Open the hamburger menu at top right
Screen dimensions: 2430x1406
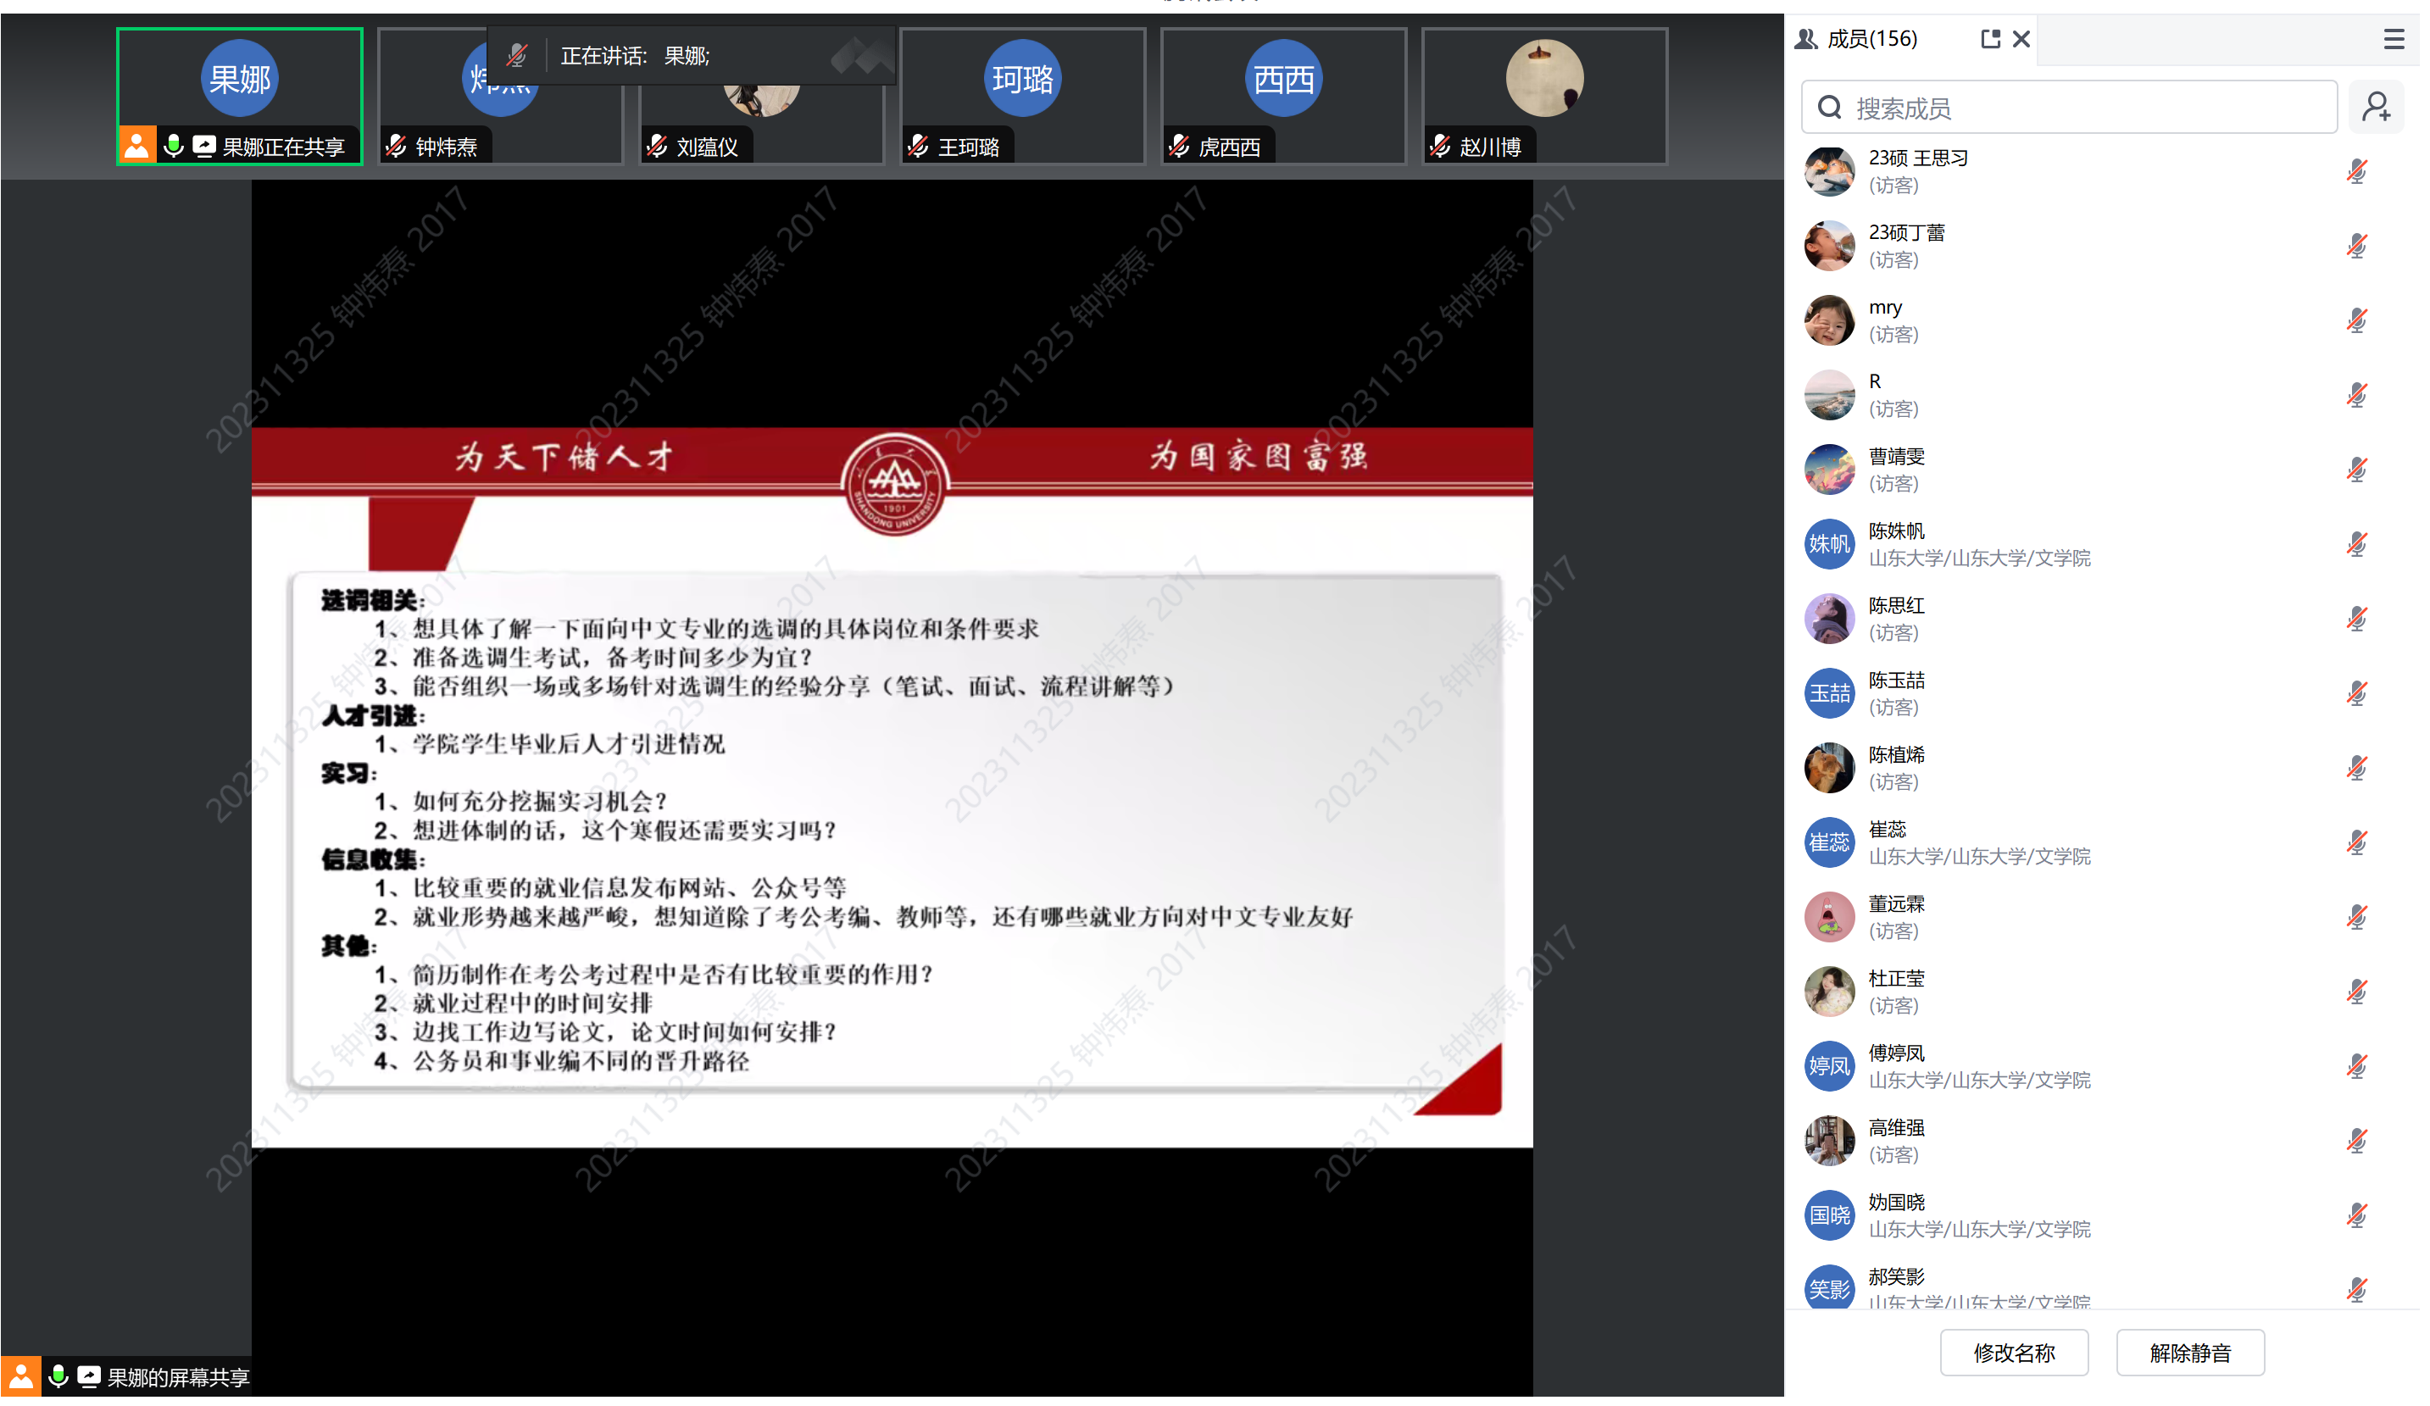point(2394,40)
